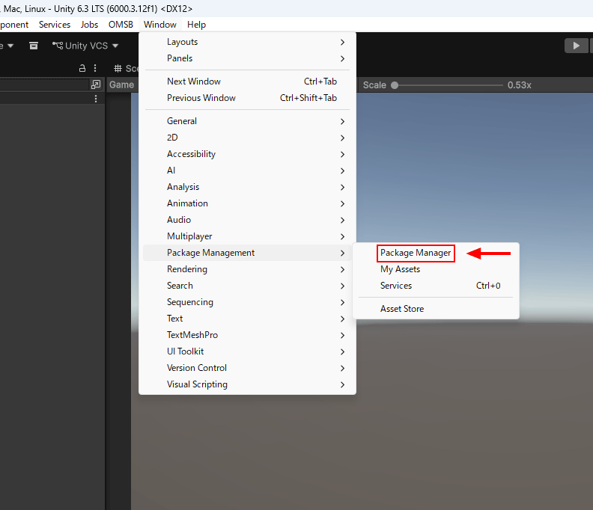This screenshot has height=510, width=593.
Task: Open Asset Store from the submenu
Action: coord(402,309)
